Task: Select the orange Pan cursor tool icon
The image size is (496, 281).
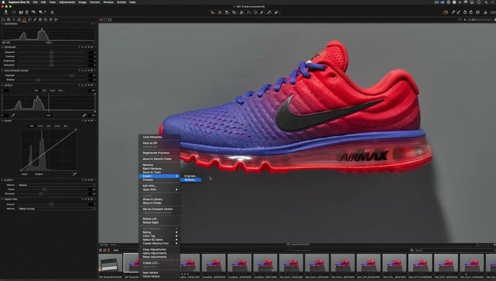Action: click(220, 12)
